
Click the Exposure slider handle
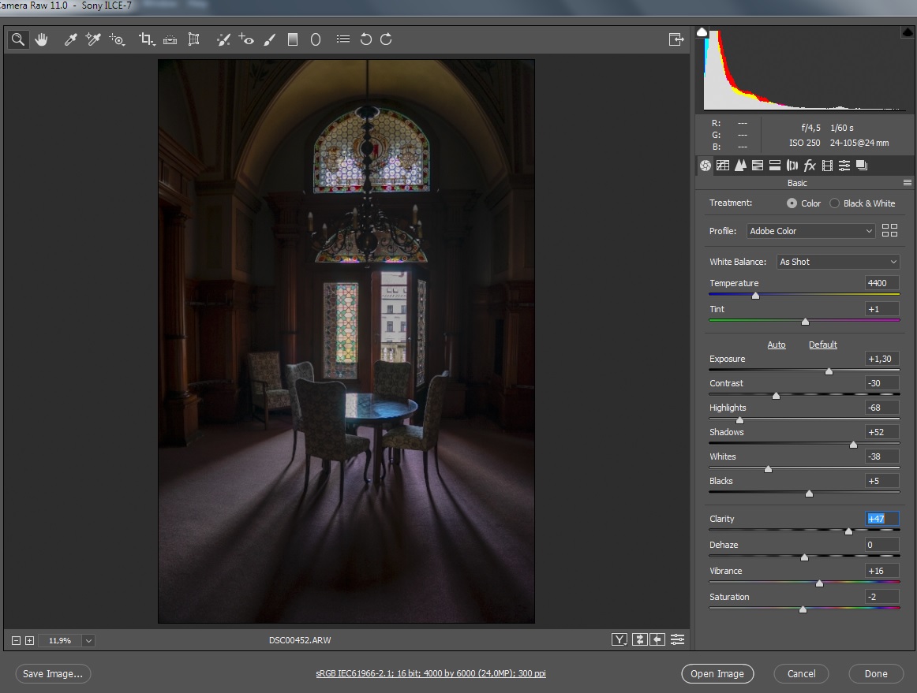(x=829, y=371)
